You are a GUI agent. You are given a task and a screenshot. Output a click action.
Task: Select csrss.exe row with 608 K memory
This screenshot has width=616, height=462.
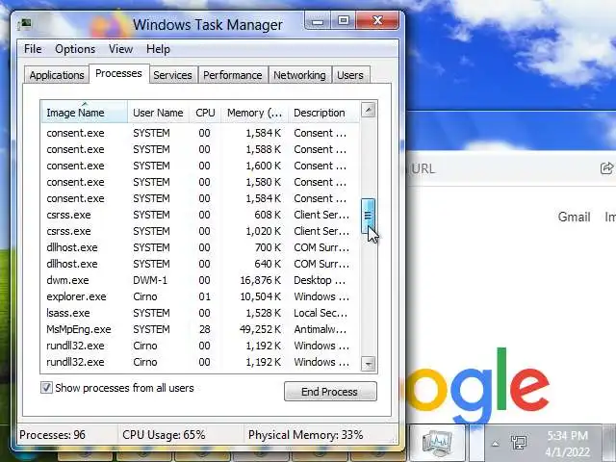[200, 215]
